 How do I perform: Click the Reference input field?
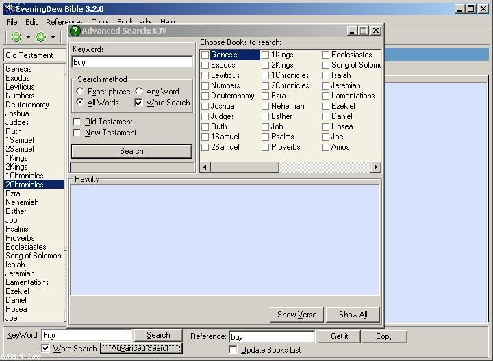pyautogui.click(x=272, y=337)
